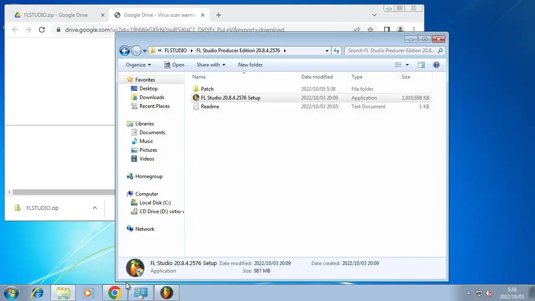The image size is (535, 301).
Task: Open Chrome three-dot menu
Action: [x=414, y=30]
